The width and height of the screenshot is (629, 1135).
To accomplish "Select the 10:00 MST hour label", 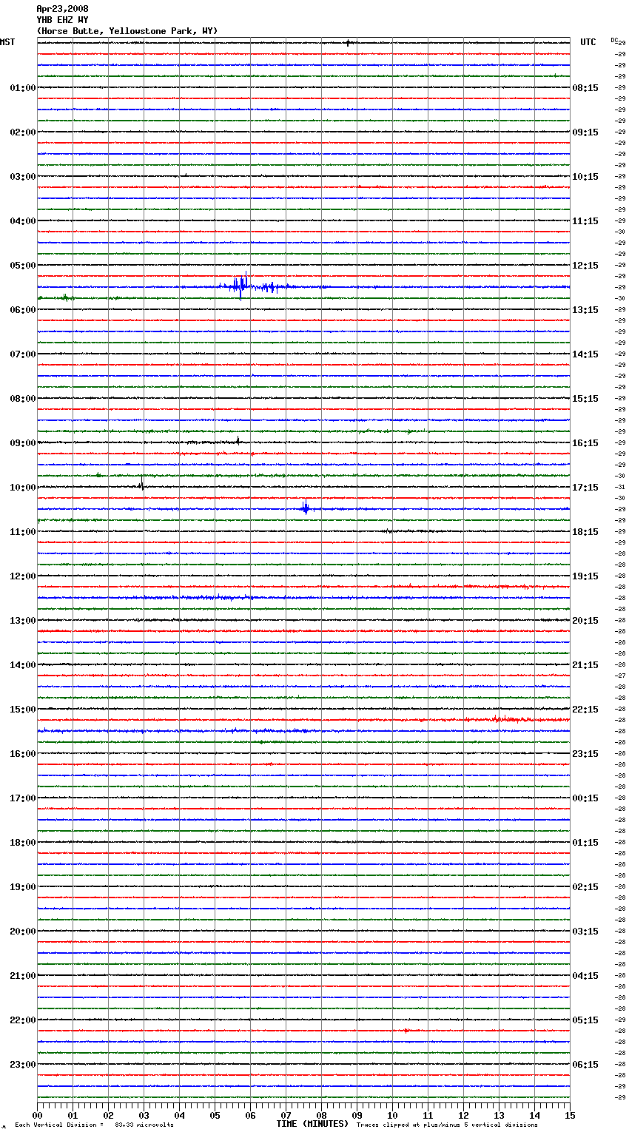I will (x=23, y=488).
